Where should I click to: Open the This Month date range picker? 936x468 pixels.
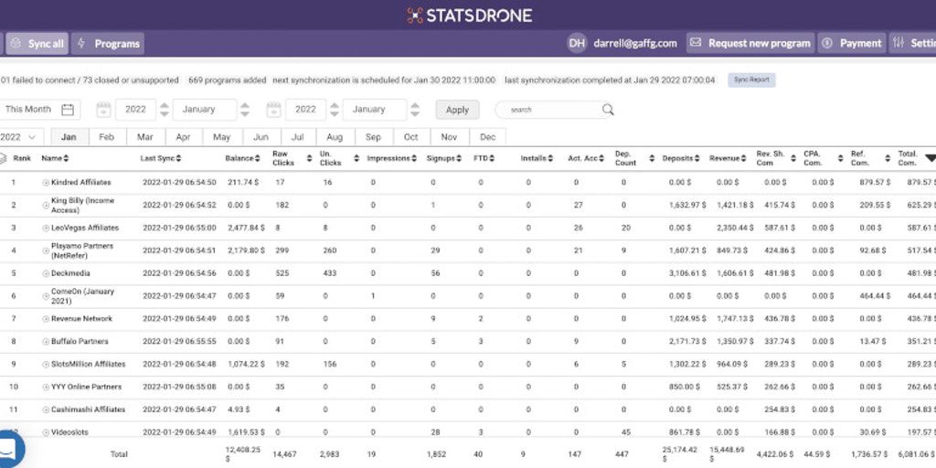pos(39,110)
